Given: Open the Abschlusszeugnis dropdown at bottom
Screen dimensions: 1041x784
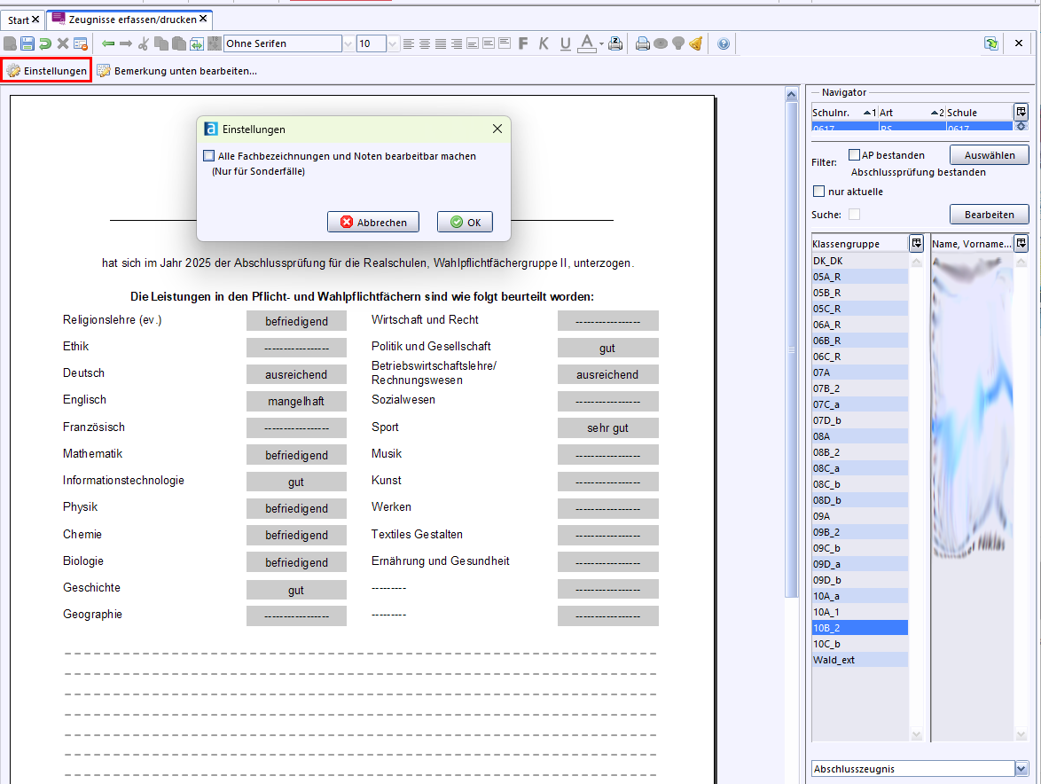Looking at the screenshot, I should (1021, 769).
